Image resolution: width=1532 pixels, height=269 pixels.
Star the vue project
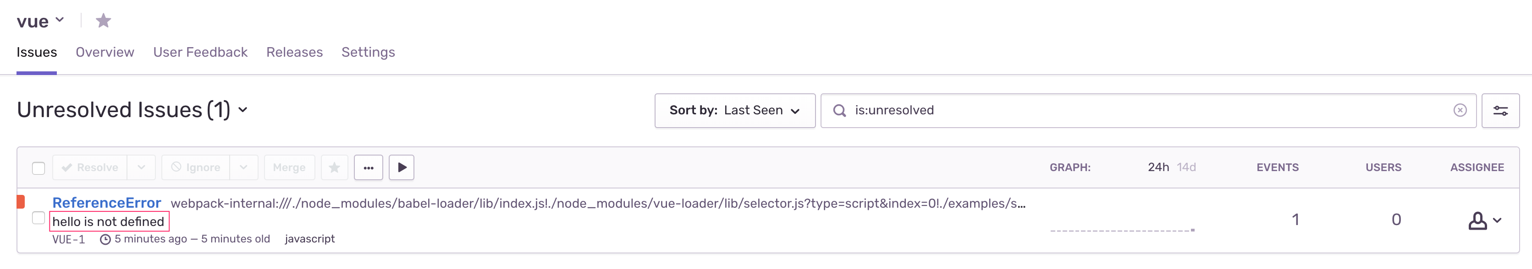104,21
